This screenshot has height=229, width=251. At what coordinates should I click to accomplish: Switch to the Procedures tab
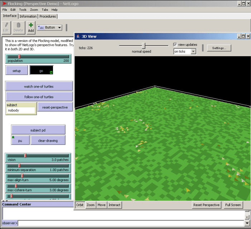click(48, 16)
